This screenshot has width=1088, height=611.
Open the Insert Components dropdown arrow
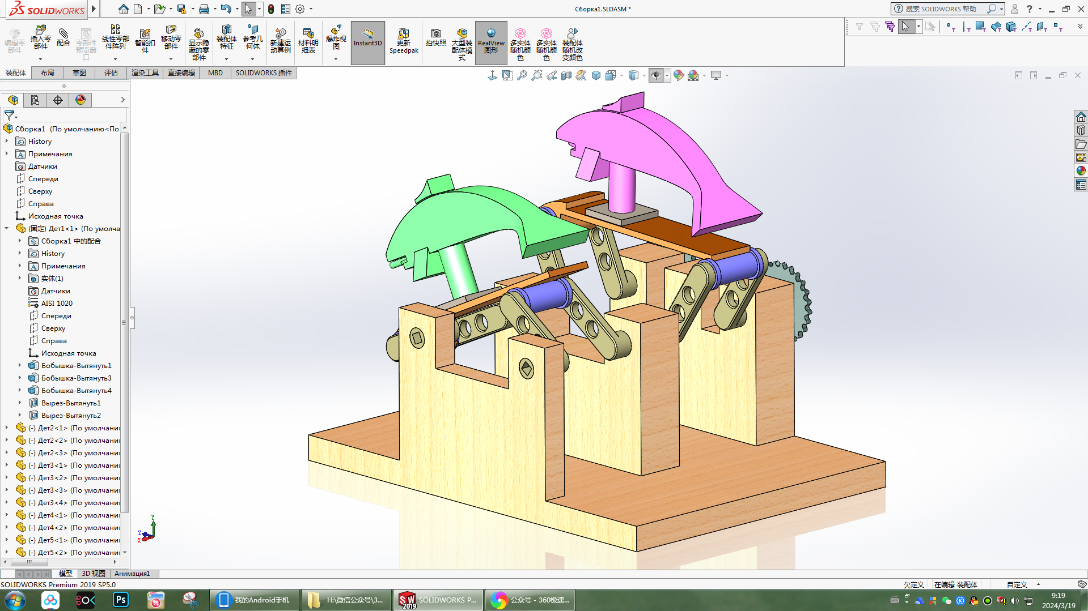pyautogui.click(x=40, y=59)
